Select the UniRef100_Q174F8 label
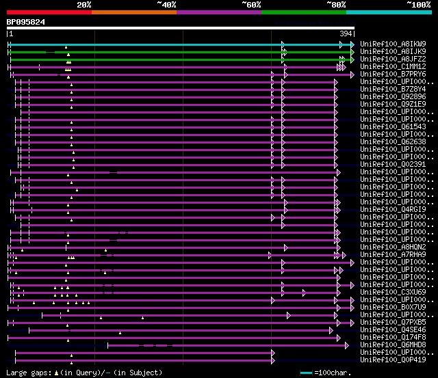The height and width of the screenshot is (378, 438). 393,337
